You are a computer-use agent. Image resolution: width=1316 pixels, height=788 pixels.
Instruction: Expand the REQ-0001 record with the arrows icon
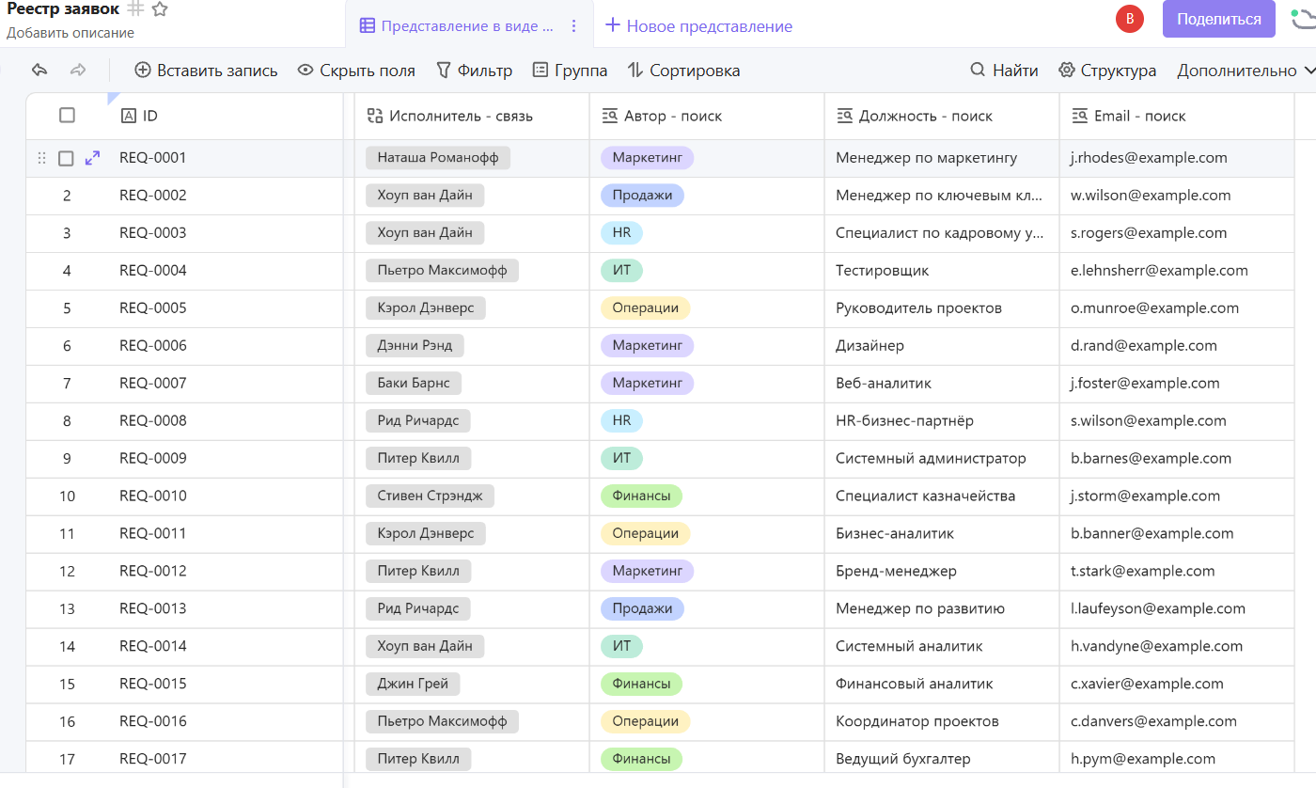92,158
